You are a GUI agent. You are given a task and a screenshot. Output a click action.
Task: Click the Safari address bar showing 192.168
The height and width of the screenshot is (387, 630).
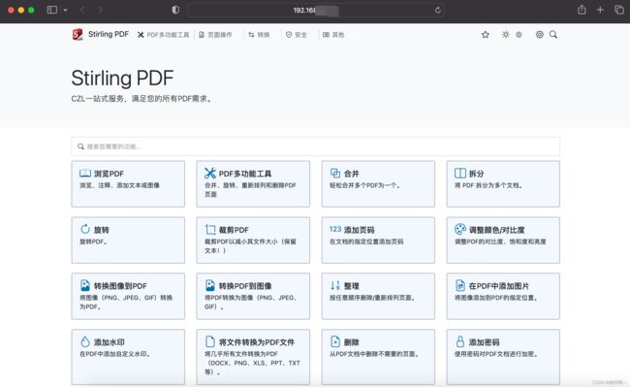315,10
